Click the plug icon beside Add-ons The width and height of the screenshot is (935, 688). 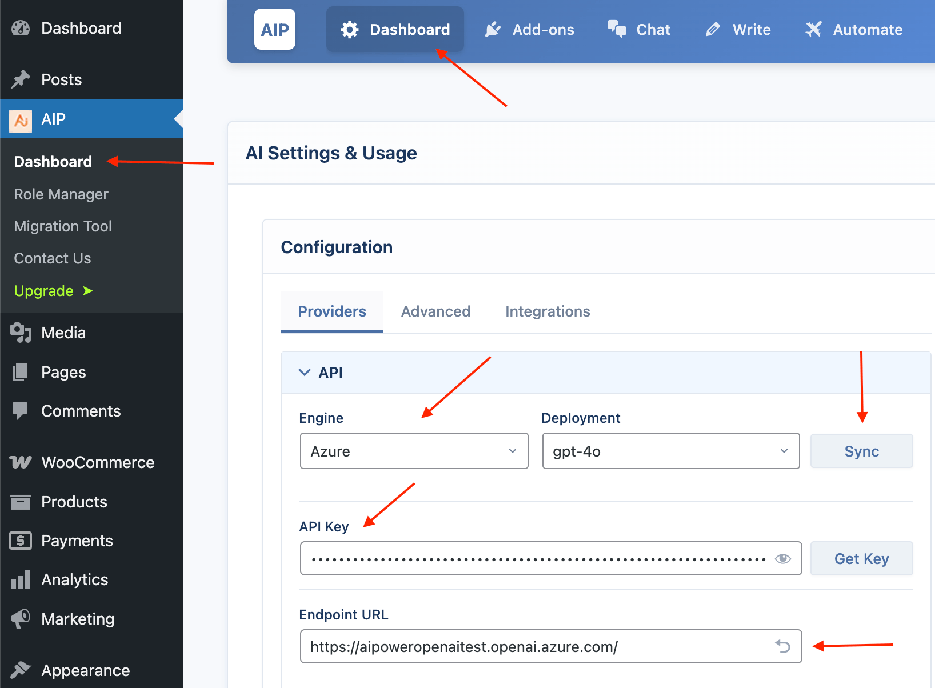[x=493, y=30]
